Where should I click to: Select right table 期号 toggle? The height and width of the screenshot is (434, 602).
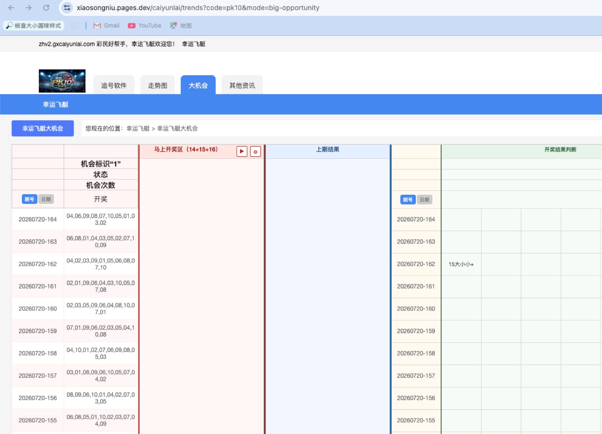pyautogui.click(x=408, y=200)
